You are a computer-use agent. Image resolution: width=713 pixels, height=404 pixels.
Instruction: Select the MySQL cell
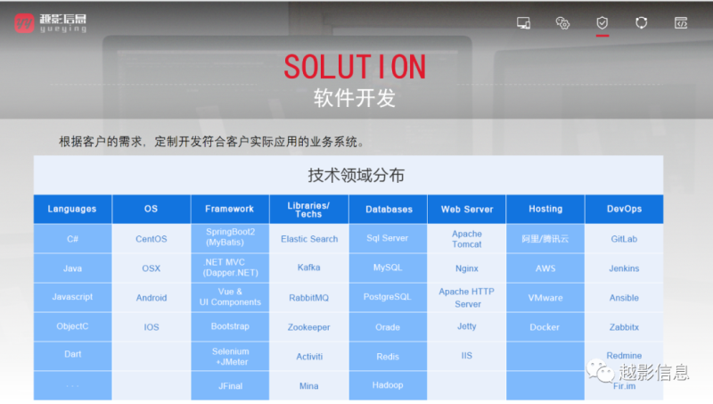tap(388, 268)
